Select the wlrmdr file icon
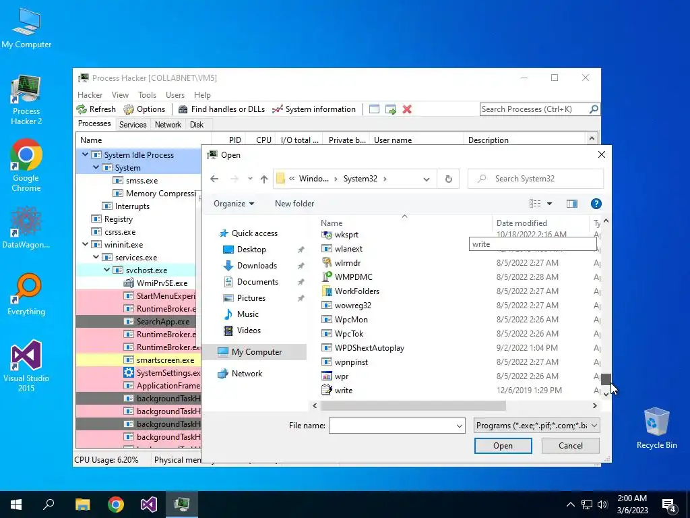690x518 pixels. [x=327, y=263]
